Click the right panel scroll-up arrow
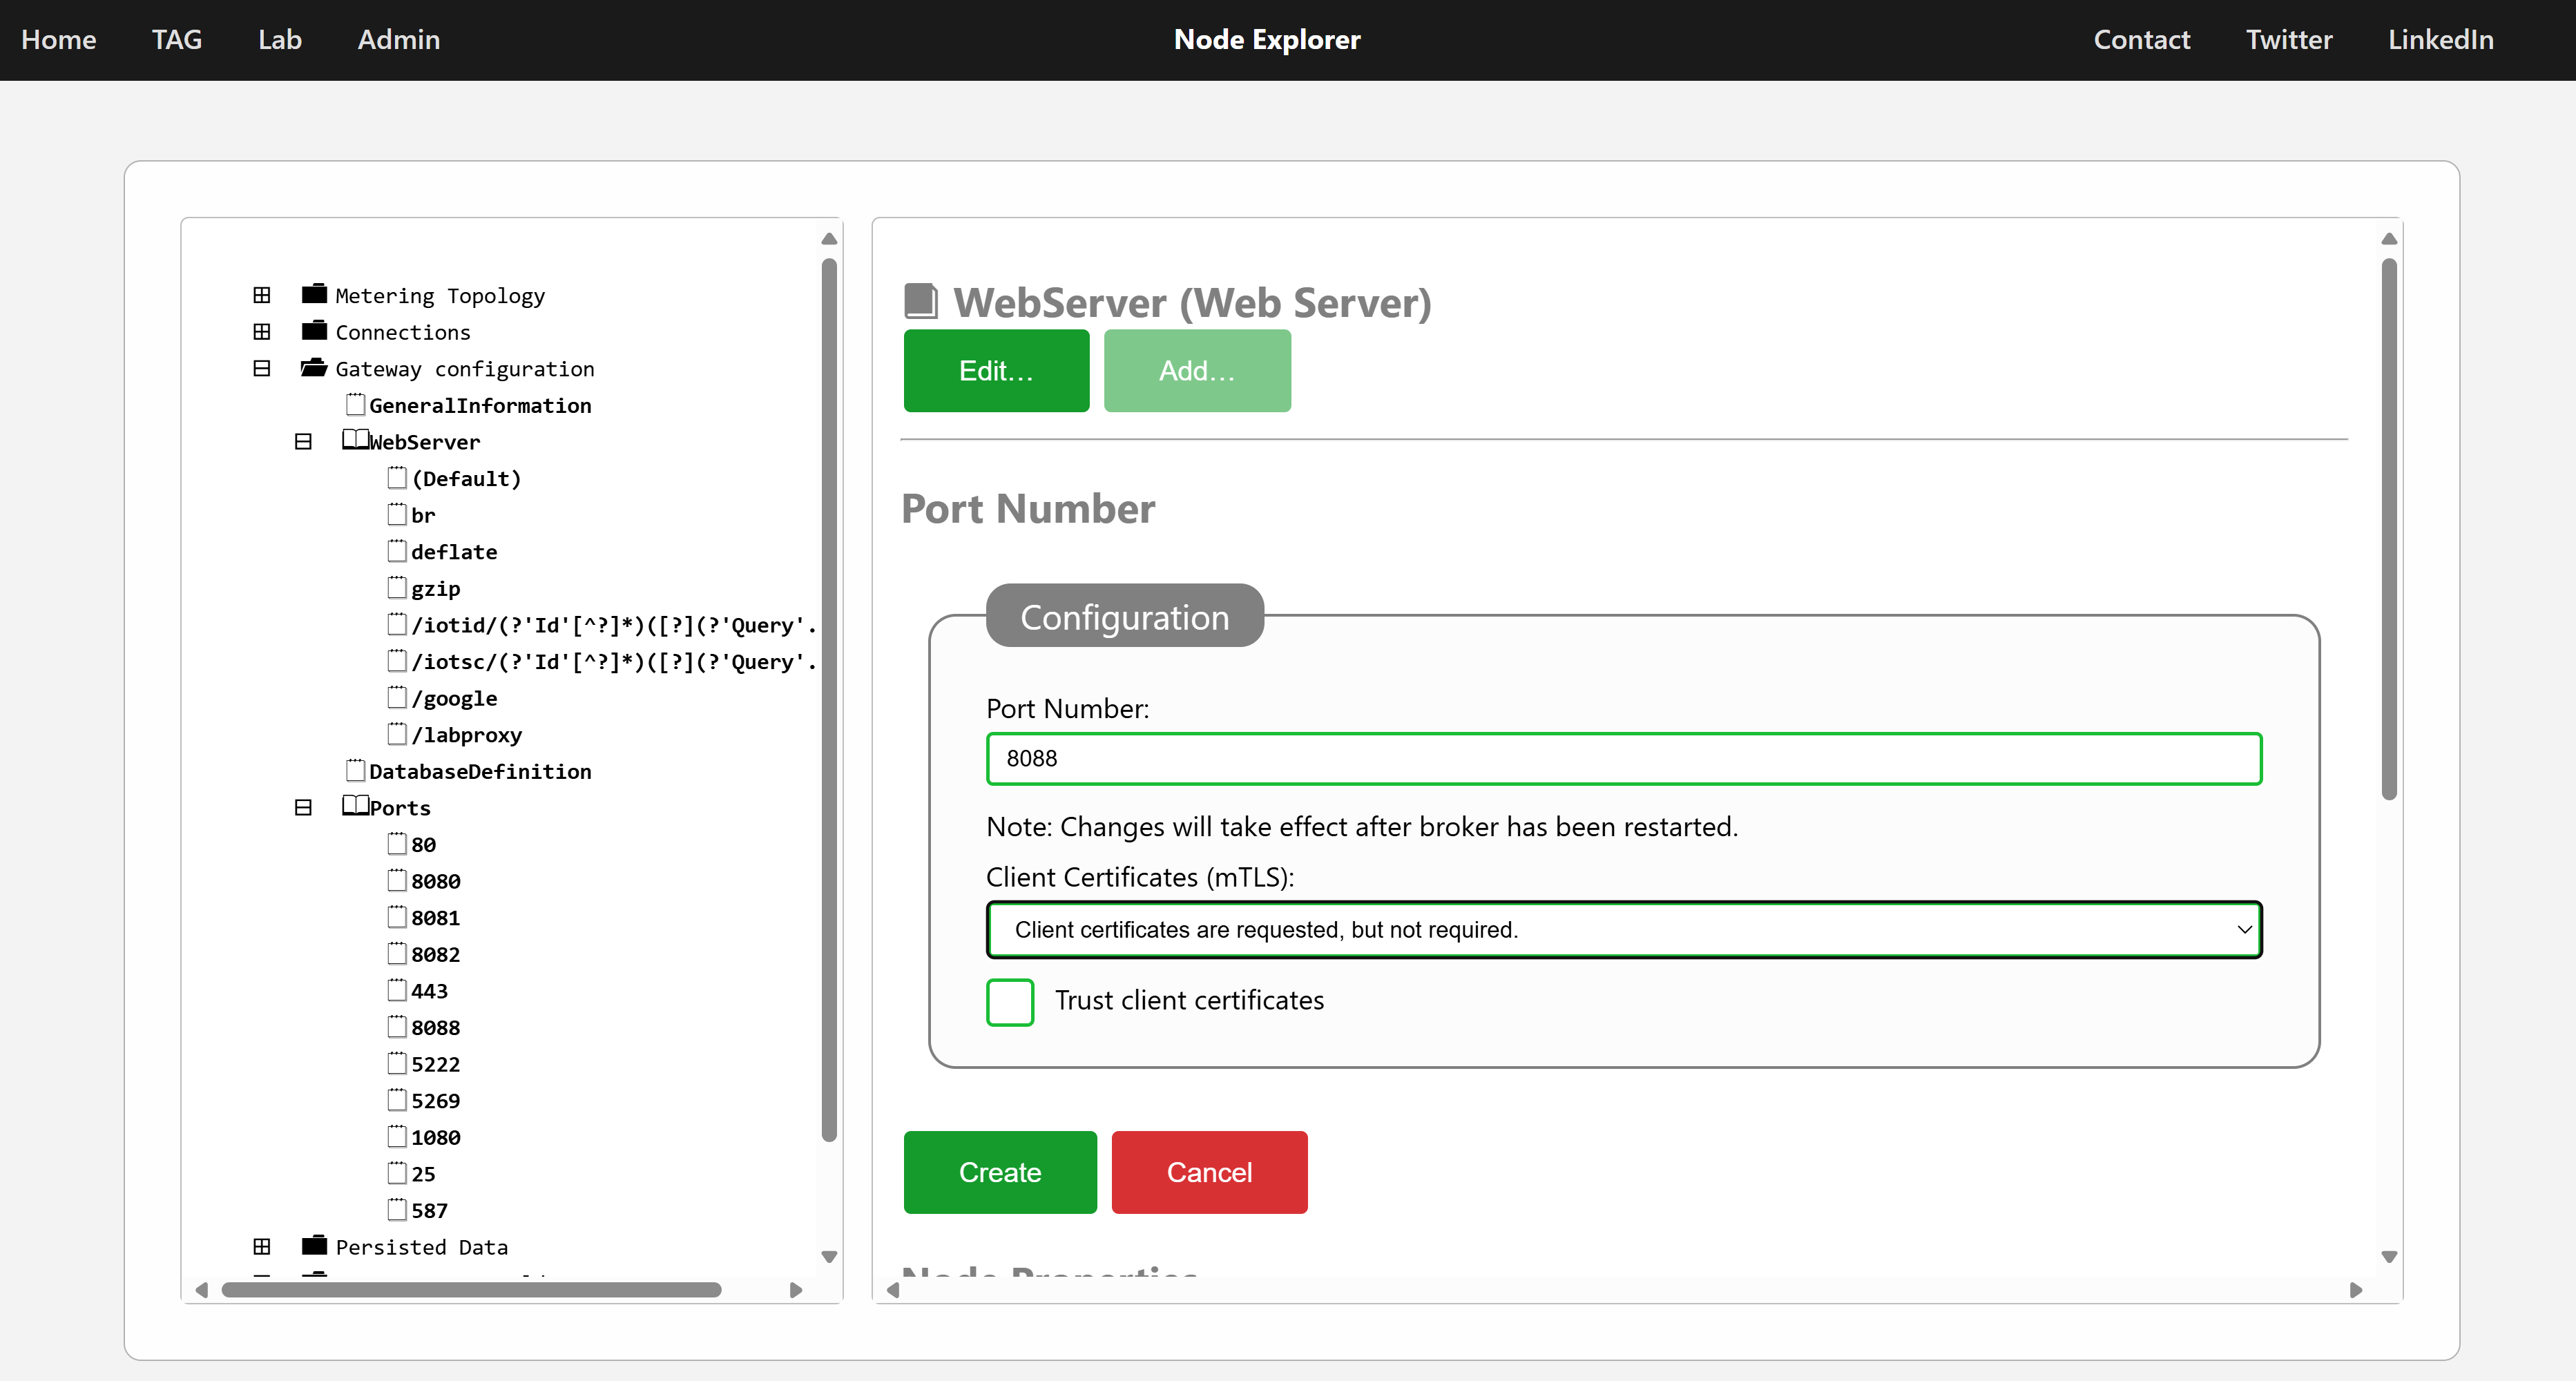This screenshot has width=2576, height=1381. tap(2389, 239)
